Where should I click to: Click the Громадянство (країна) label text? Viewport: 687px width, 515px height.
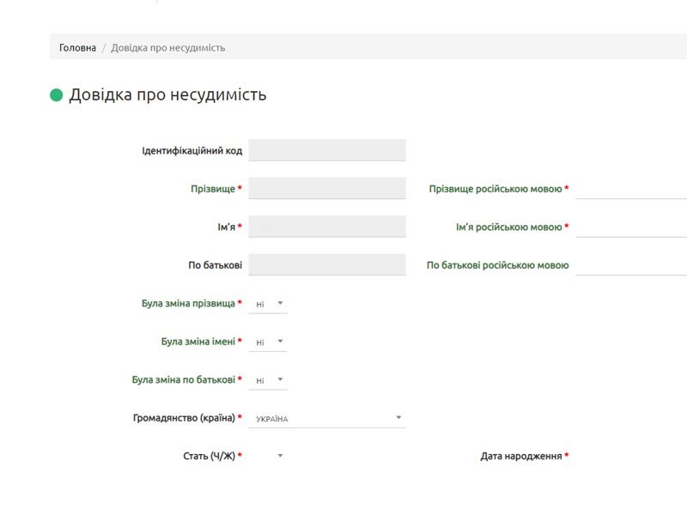coord(184,418)
